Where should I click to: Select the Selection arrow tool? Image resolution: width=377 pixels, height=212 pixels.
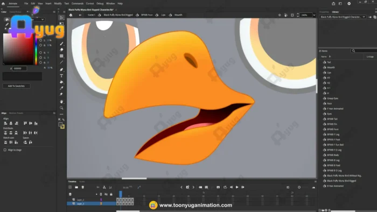pyautogui.click(x=61, y=18)
